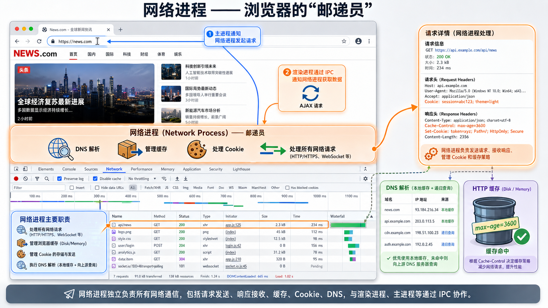The width and height of the screenshot is (548, 308).
Task: Click the user/login waterfall bar
Action: click(x=353, y=245)
